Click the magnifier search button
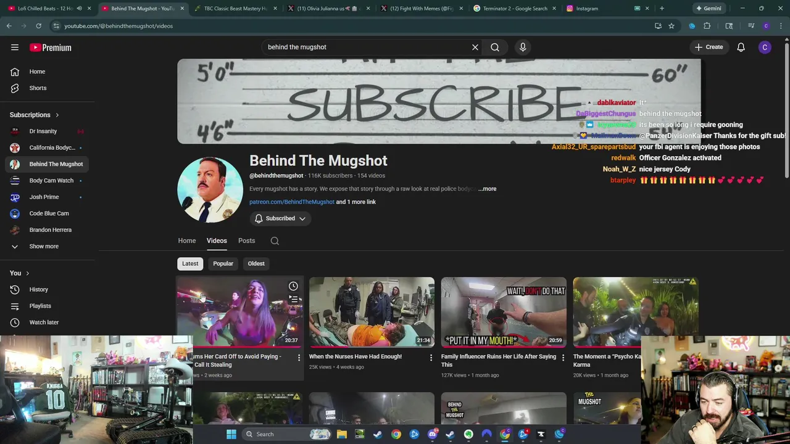The image size is (790, 444). coord(495,47)
